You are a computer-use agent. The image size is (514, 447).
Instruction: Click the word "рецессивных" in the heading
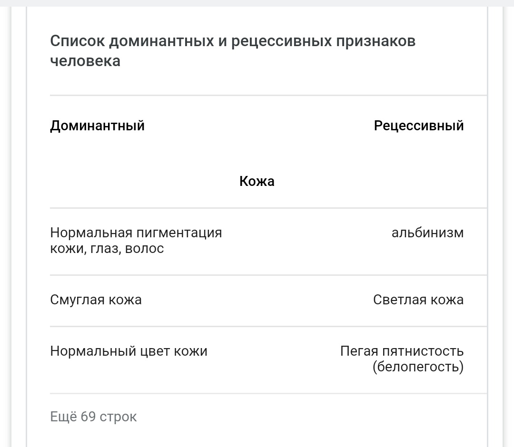(x=282, y=41)
